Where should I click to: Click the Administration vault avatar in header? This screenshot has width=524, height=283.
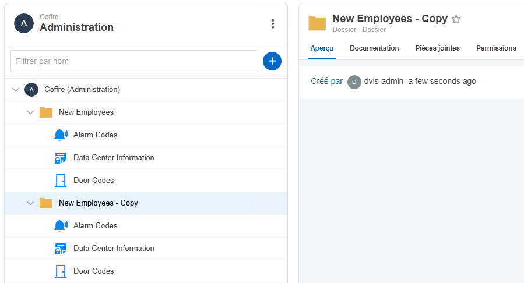[24, 23]
